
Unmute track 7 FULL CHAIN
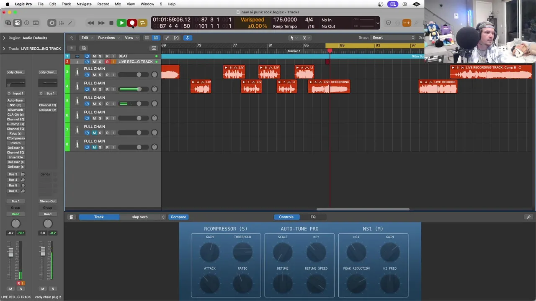94,133
